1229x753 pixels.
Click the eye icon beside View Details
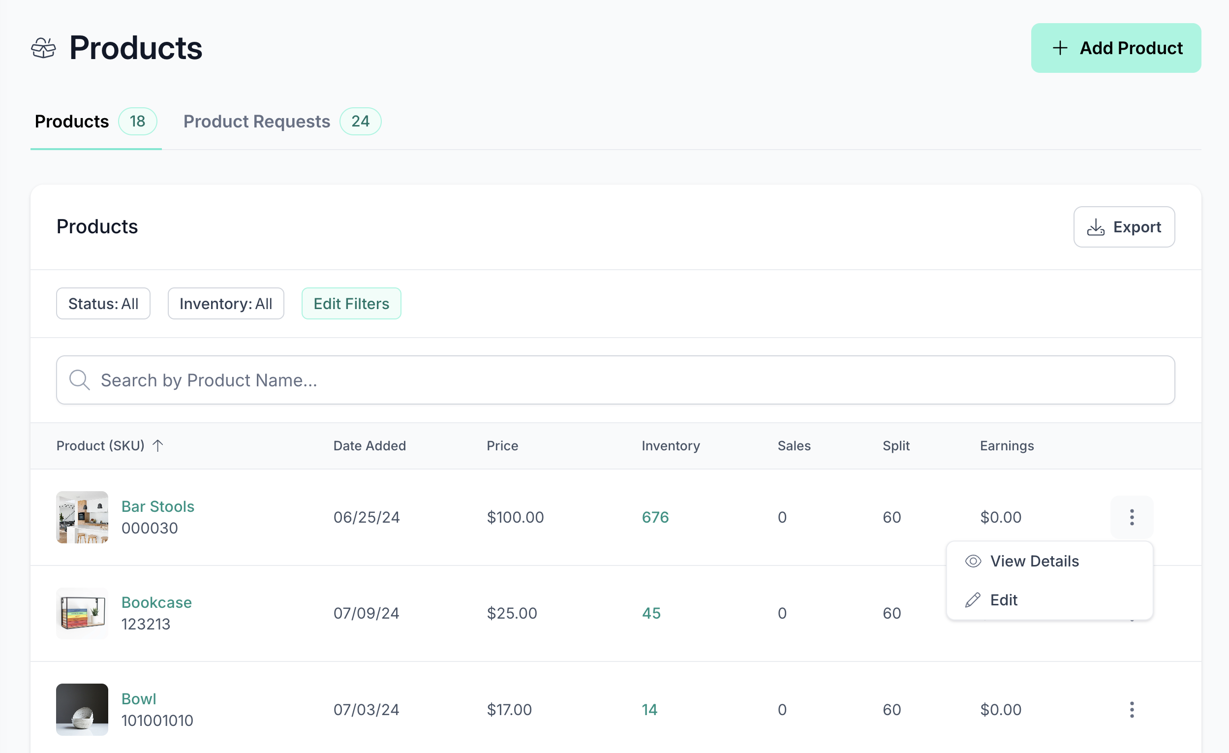pos(973,561)
